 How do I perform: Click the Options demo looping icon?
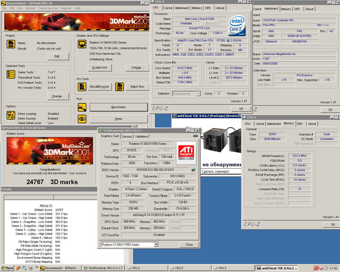11,115
